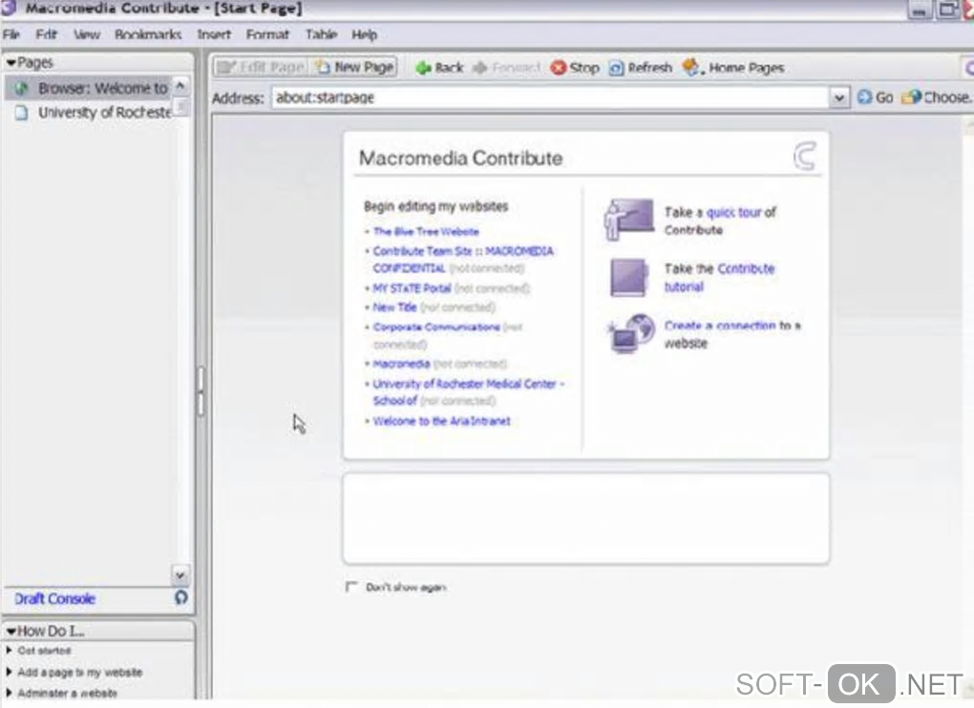The width and height of the screenshot is (974, 708).
Task: Open the Draft Console link
Action: 54,598
